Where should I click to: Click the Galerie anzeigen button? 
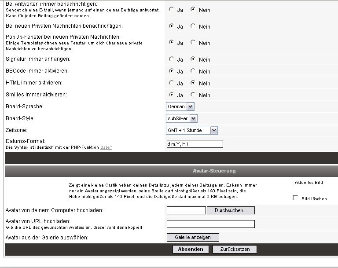point(193,237)
